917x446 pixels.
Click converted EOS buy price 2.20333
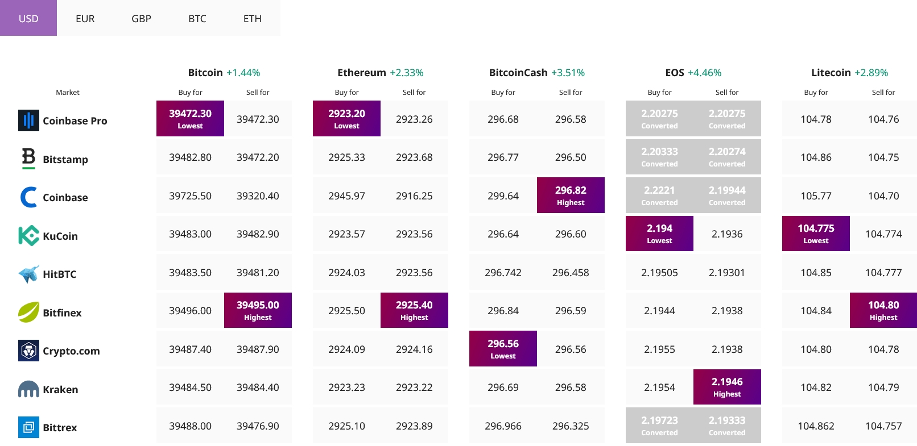tap(659, 157)
